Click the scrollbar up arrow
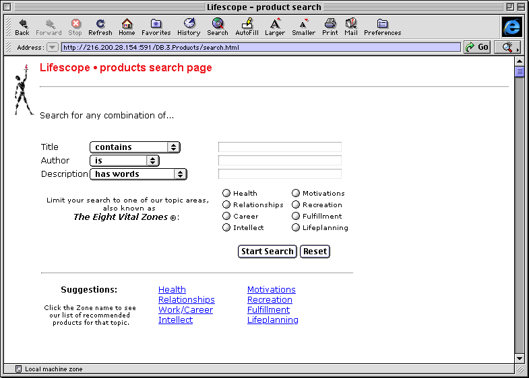This screenshot has height=378, width=529. 520,61
